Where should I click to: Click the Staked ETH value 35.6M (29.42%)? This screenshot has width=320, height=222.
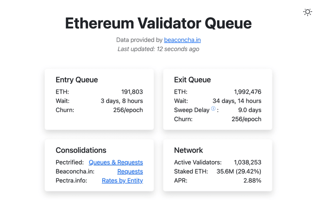click(239, 172)
